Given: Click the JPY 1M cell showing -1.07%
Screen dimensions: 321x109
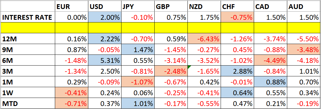Looking at the screenshot, I should pos(137,82).
